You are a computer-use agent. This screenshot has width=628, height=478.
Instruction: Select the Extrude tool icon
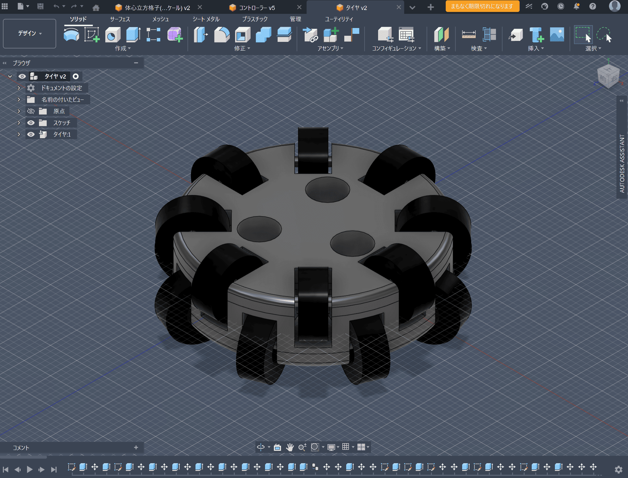pos(133,34)
